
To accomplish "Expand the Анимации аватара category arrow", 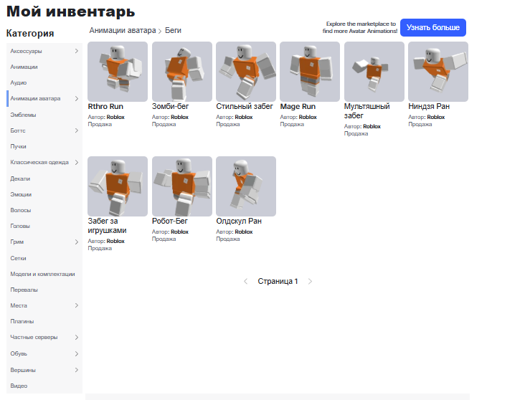I will point(76,98).
